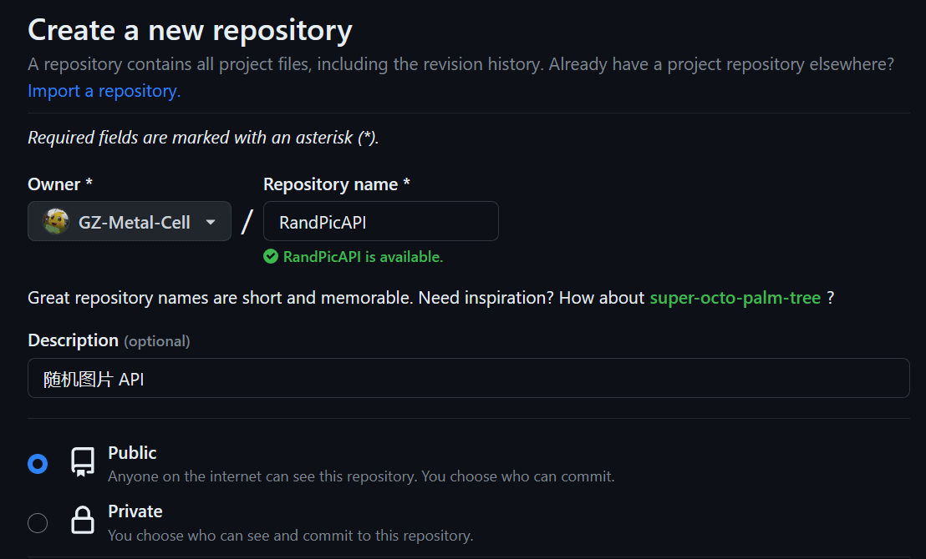The height and width of the screenshot is (559, 926).
Task: Open the Owner dropdown
Action: (x=130, y=221)
